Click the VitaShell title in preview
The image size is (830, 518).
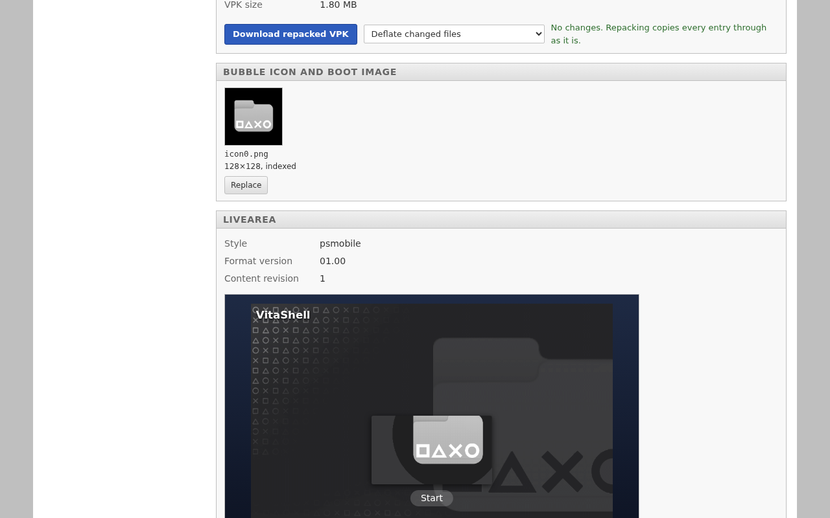click(x=283, y=315)
